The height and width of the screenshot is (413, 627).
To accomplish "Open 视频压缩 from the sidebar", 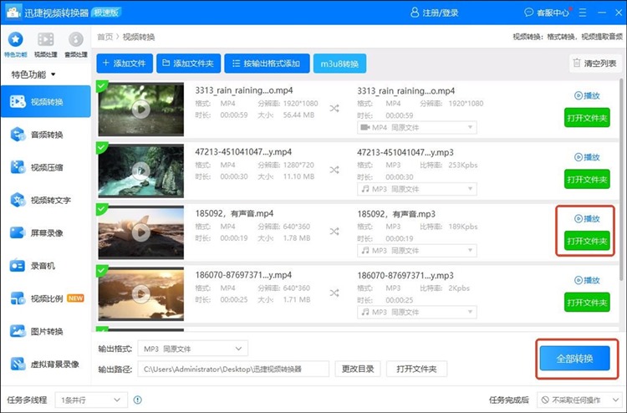I will [46, 167].
